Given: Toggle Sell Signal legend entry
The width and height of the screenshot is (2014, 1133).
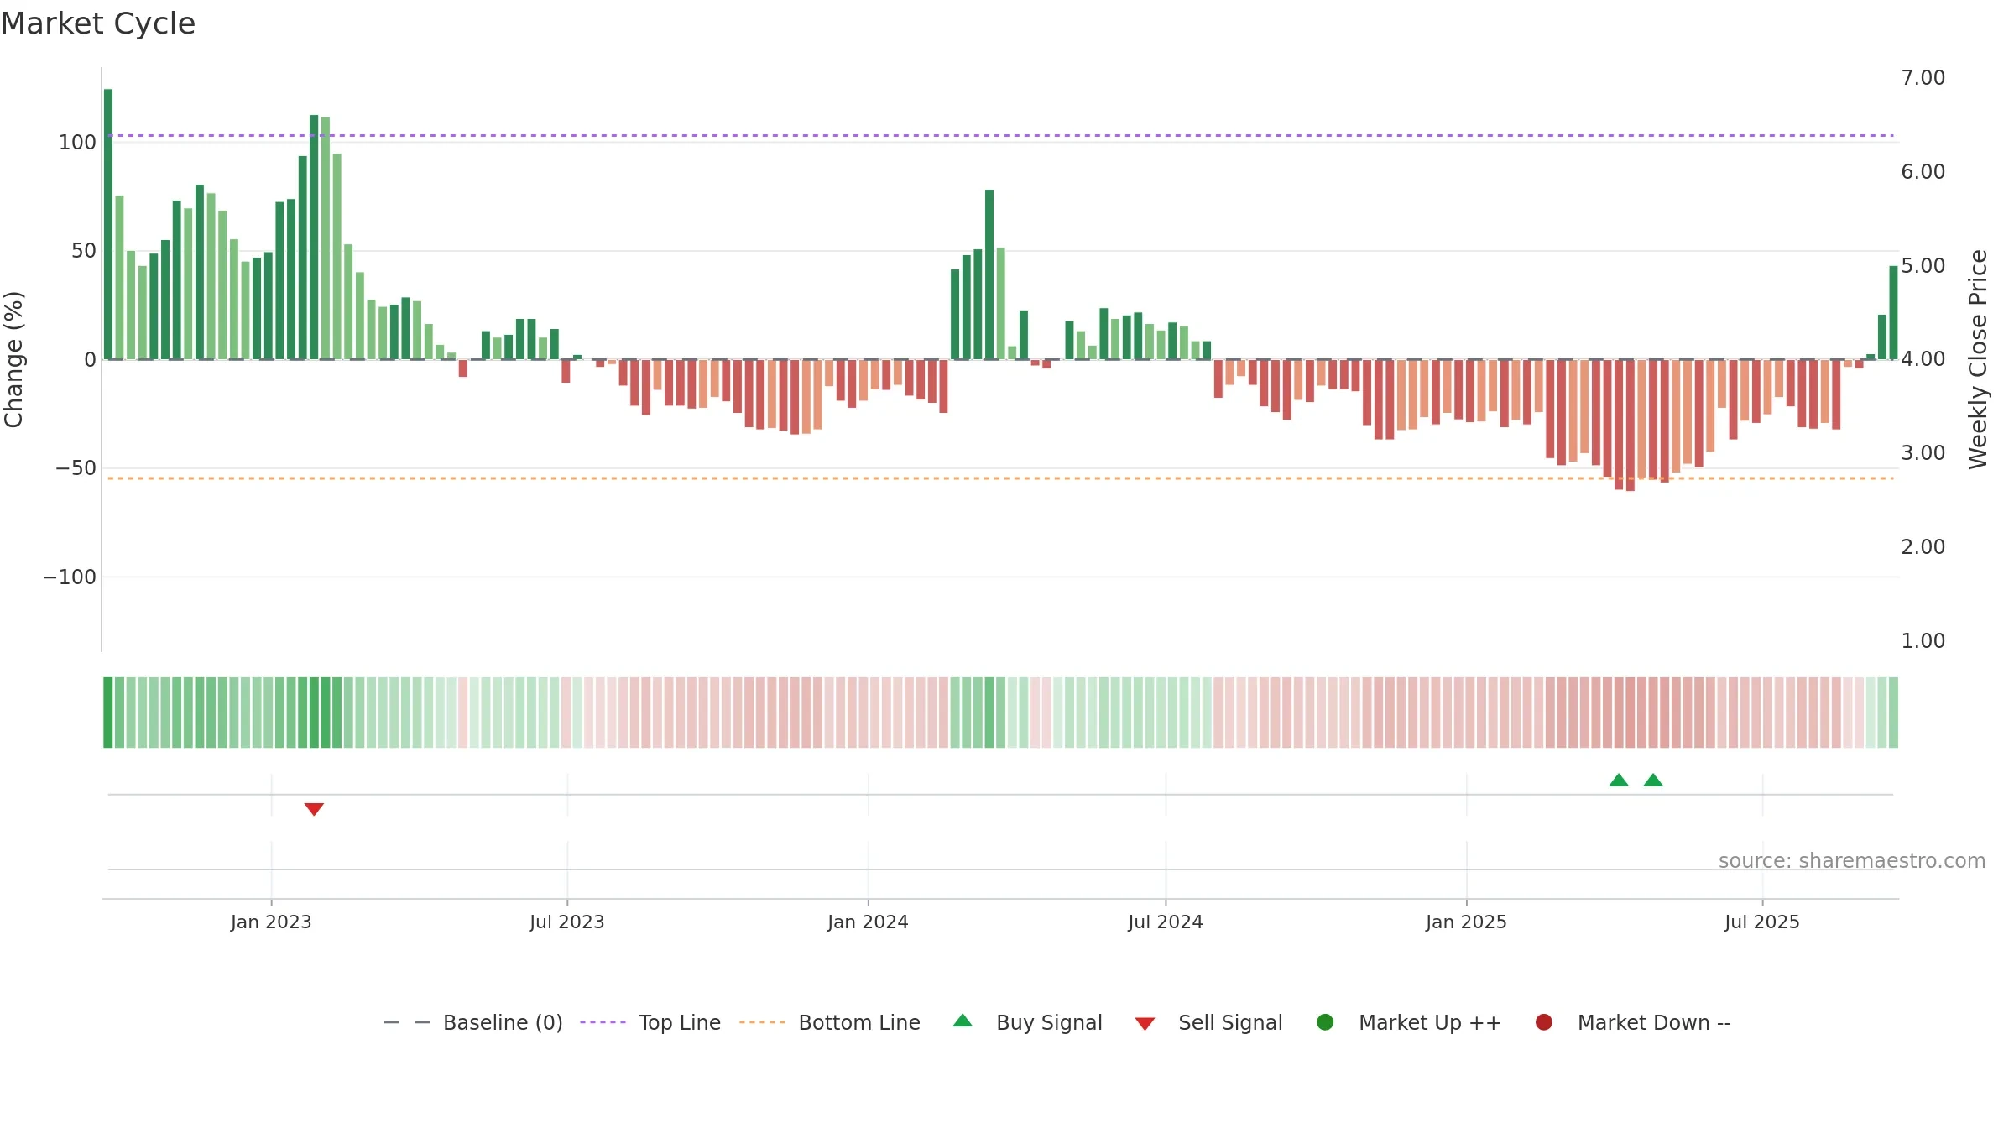Looking at the screenshot, I should point(1208,1022).
